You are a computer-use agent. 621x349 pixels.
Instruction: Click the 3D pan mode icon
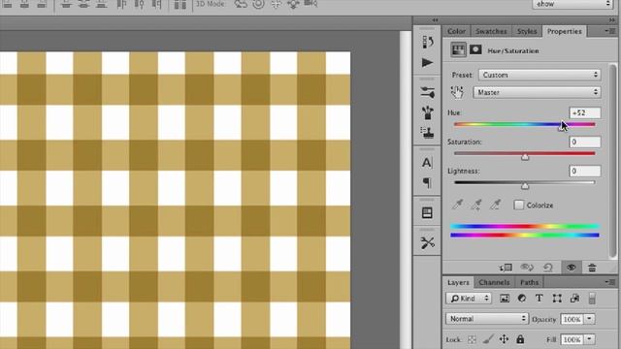coord(276,4)
